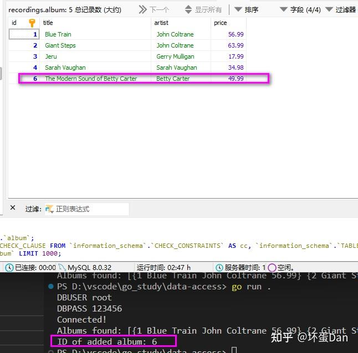Viewport: 358px width, 353px height.
Task: Click the filter icon inside the regex field
Action: pyautogui.click(x=49, y=209)
